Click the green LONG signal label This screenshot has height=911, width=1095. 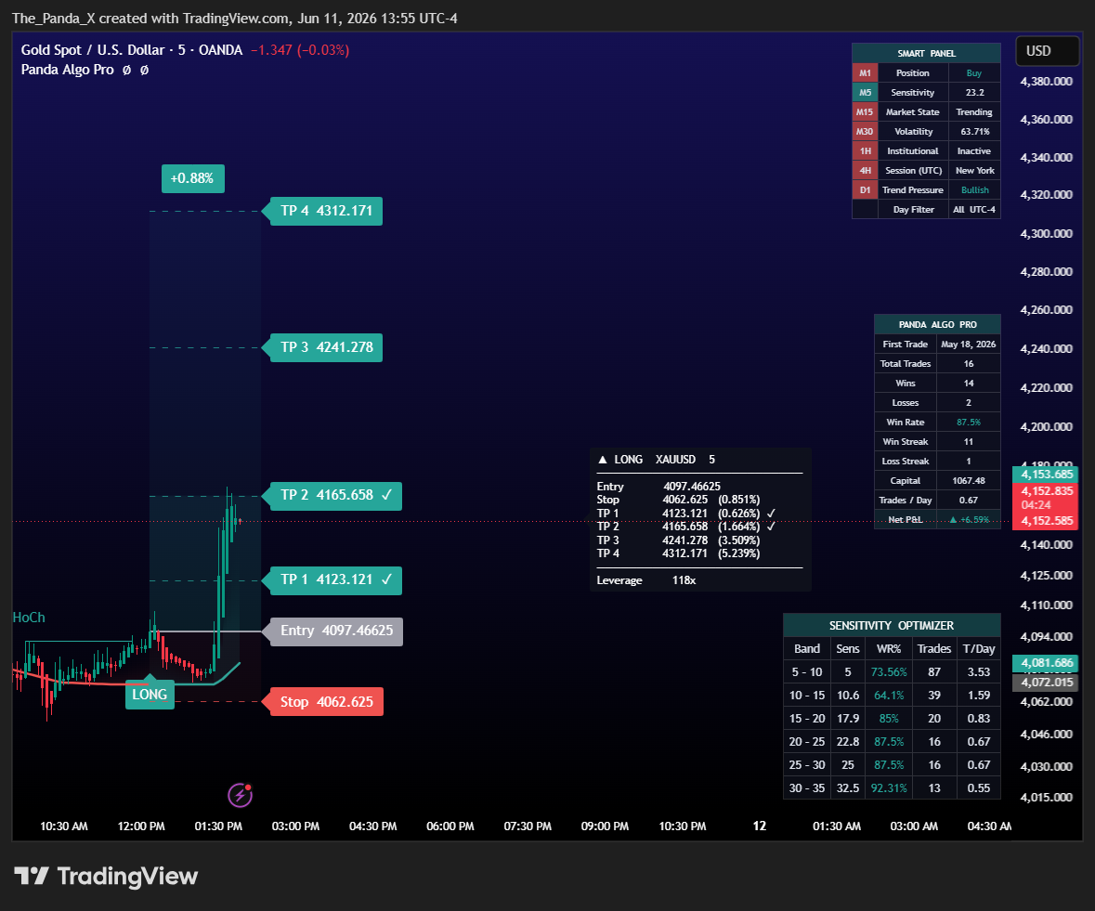(150, 694)
